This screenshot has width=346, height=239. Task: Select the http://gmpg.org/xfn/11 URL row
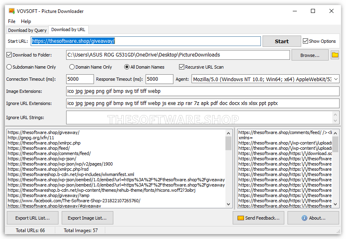[x=31, y=138]
